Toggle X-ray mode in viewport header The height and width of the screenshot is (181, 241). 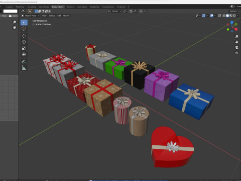(219, 16)
